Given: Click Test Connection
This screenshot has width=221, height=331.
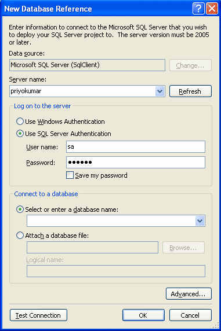Looking at the screenshot, I should tap(38, 315).
